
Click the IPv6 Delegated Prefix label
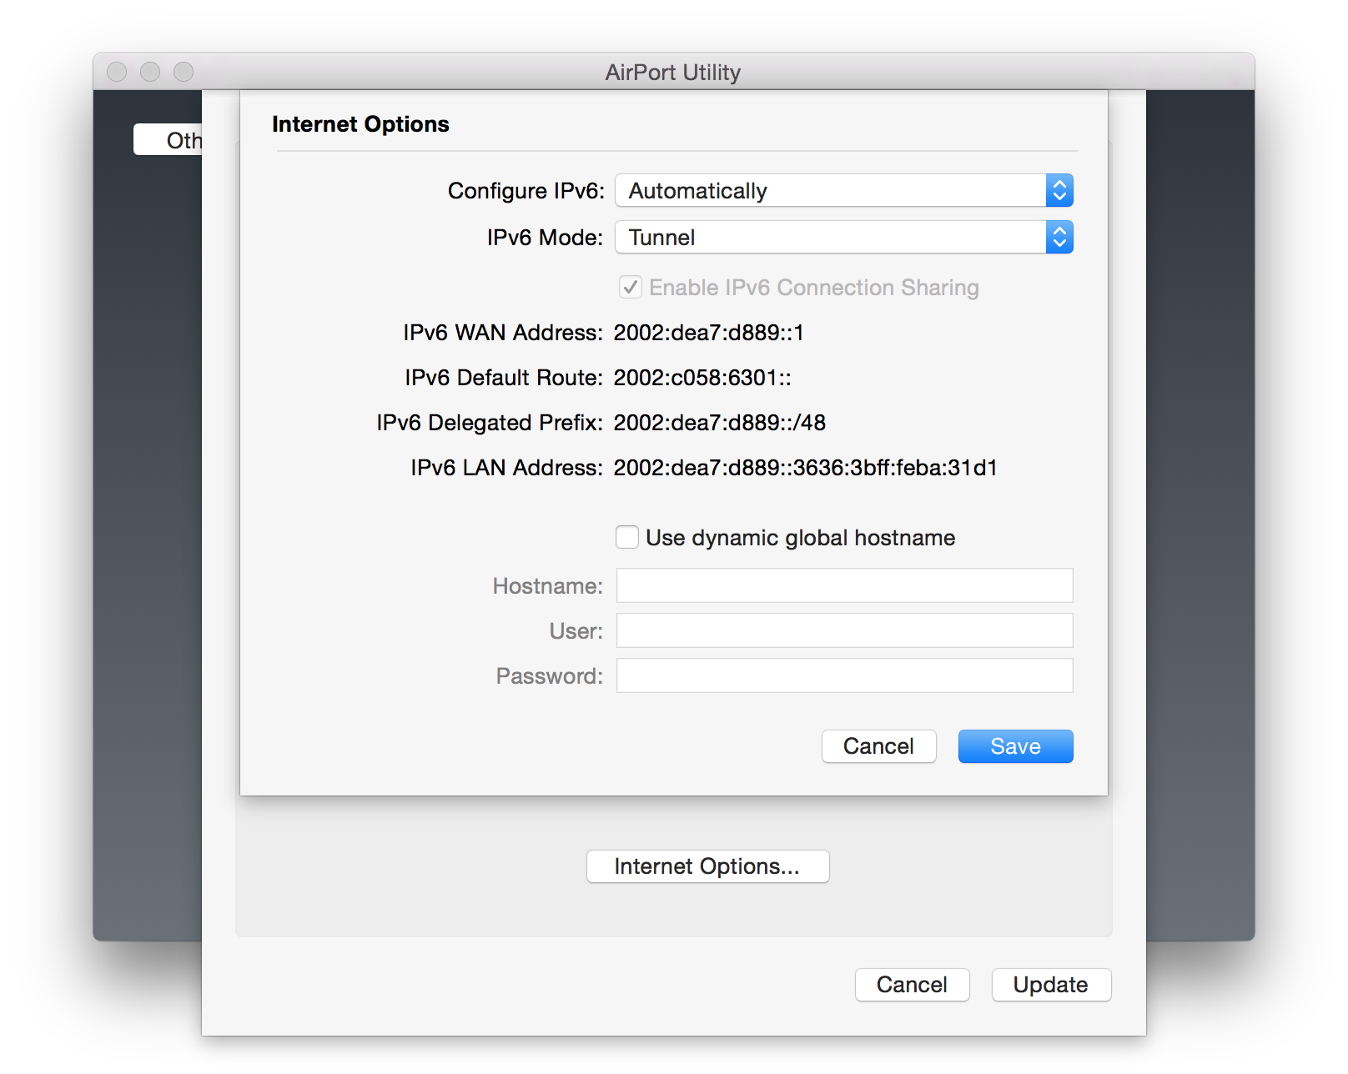[x=490, y=423]
